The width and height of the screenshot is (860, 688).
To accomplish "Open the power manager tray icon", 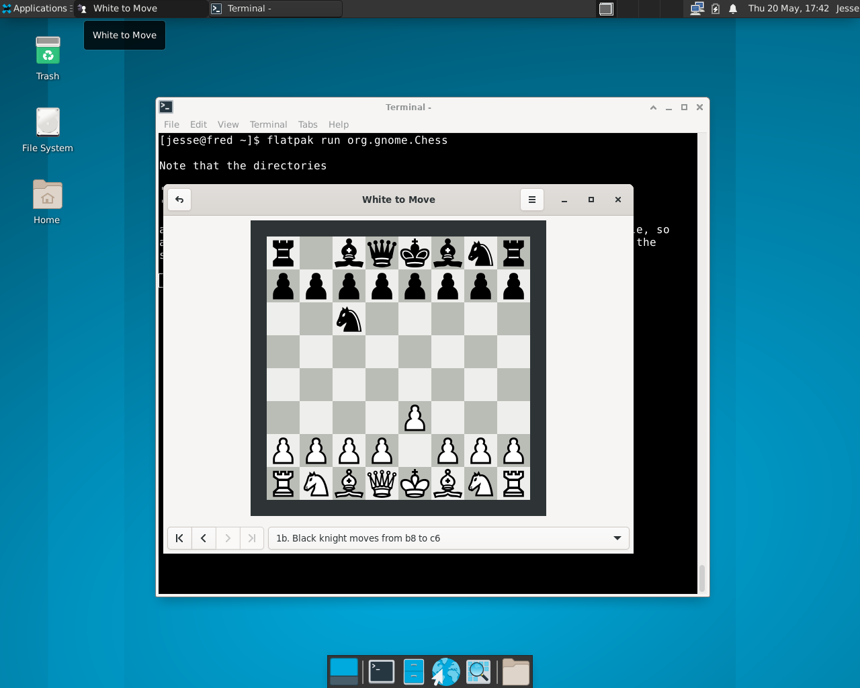I will click(716, 9).
